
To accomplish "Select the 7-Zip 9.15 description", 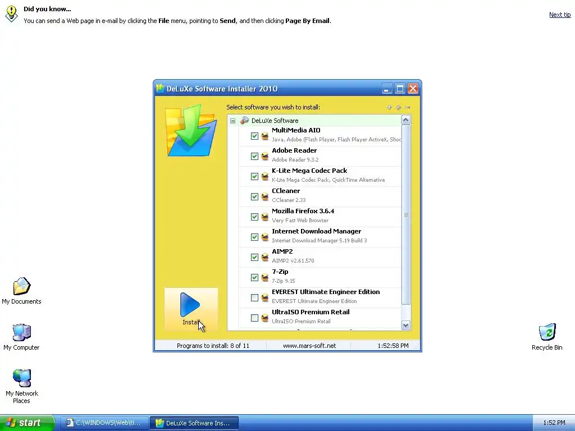I will coord(283,281).
